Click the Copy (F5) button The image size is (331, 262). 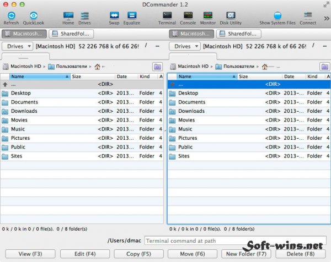pyautogui.click(x=138, y=254)
